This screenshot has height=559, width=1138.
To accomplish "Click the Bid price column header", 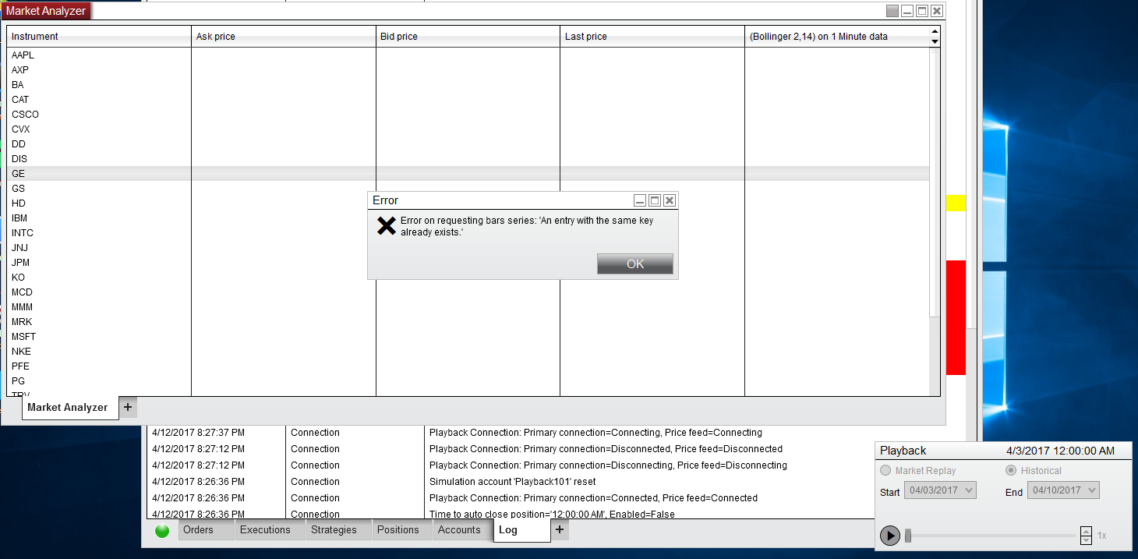I will tap(468, 37).
